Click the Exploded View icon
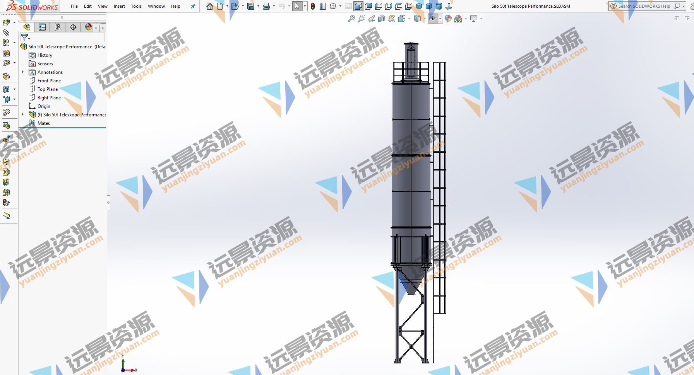This screenshot has height=375, width=694. point(6,139)
